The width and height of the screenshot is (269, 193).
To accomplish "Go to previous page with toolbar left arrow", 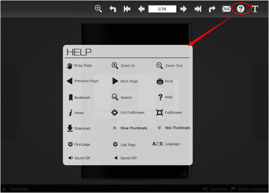I will [141, 9].
